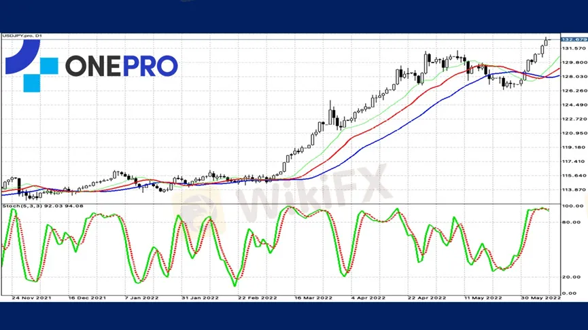Screen dimensions: 588x330
Task: Click the 124.490 price axis label
Action: 574,105
